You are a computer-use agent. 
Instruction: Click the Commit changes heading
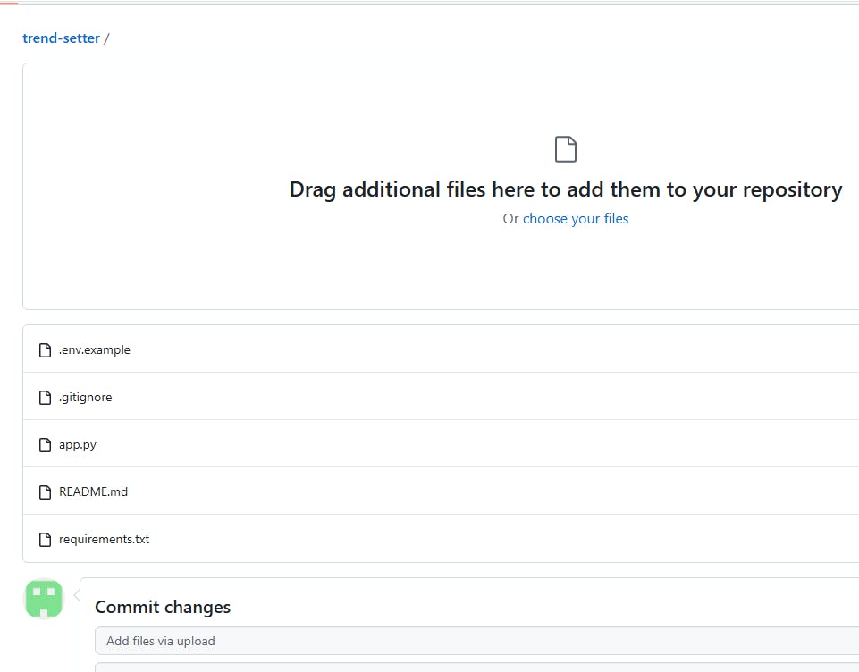click(x=163, y=608)
